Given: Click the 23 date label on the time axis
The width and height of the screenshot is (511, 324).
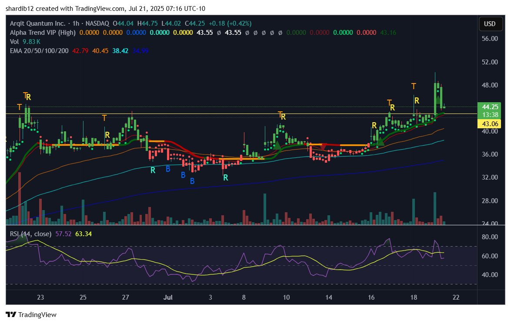Looking at the screenshot, I should 40,297.
